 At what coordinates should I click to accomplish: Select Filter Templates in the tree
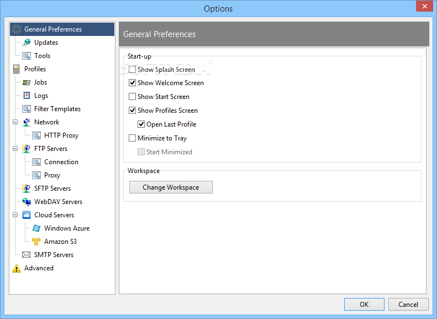(57, 109)
